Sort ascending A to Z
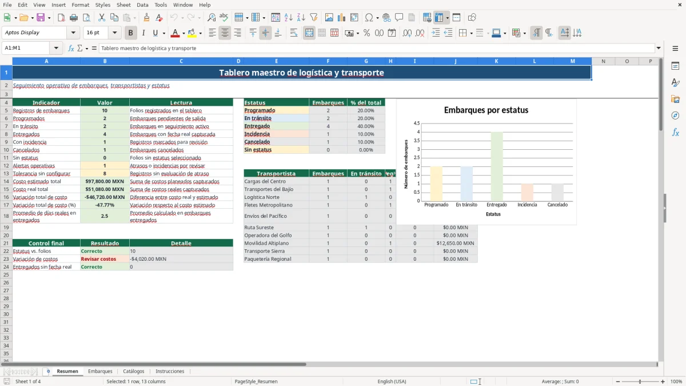Viewport: 686px width, 386px height. pos(289,18)
